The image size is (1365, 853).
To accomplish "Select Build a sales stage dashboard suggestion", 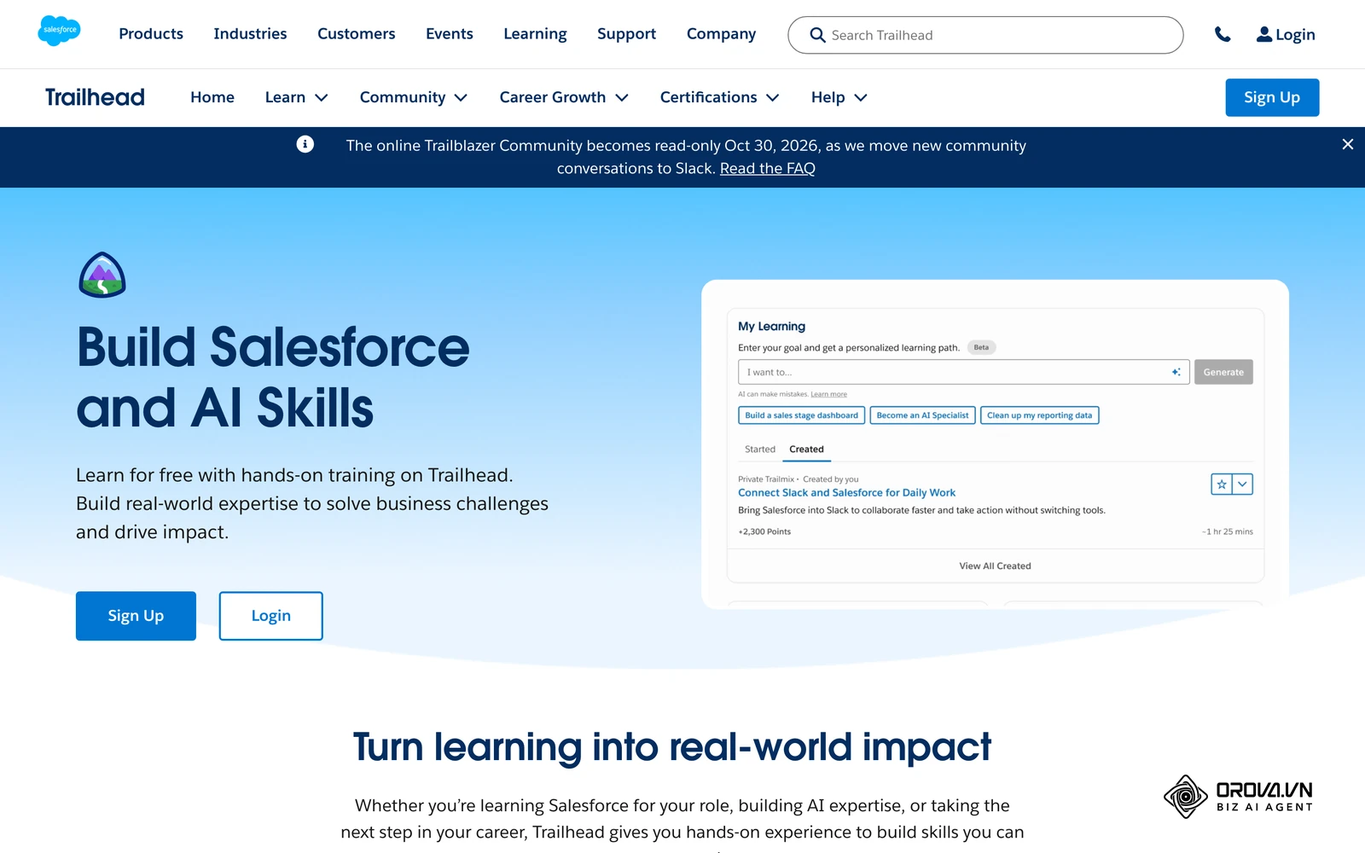I will [801, 415].
